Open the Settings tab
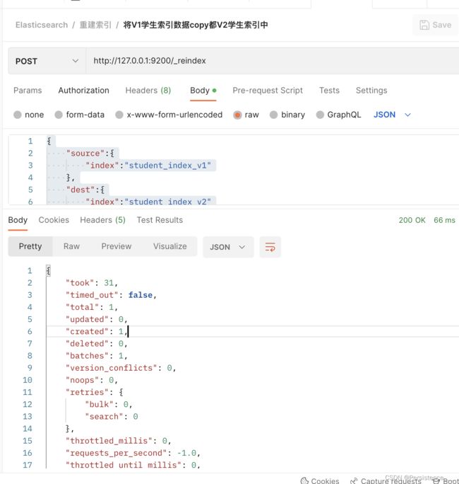Screen dimensions: 459x484 [371, 91]
